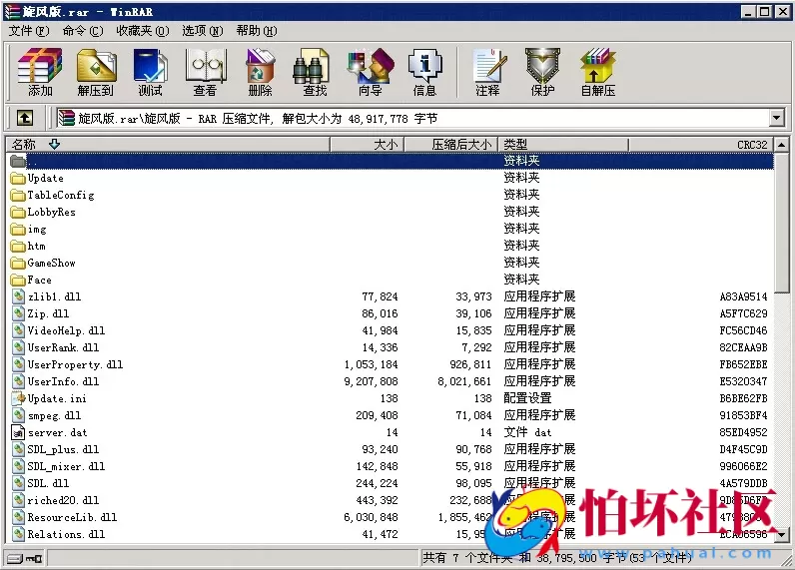Sort by the 大小 column header

(368, 145)
